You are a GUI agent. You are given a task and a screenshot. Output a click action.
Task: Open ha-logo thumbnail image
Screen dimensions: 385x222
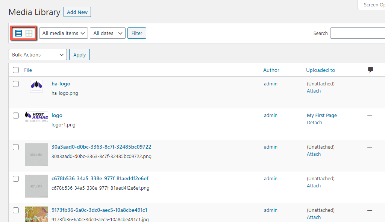36,86
